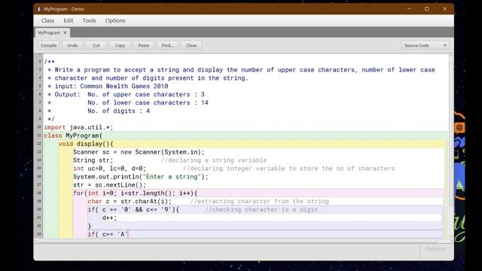Click the Paste button
Viewport: 482px width, 271px height.
(x=144, y=45)
